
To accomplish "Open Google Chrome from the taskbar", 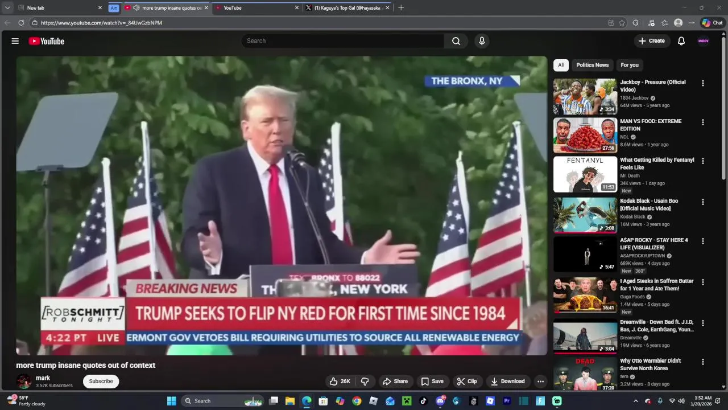I will point(357,401).
